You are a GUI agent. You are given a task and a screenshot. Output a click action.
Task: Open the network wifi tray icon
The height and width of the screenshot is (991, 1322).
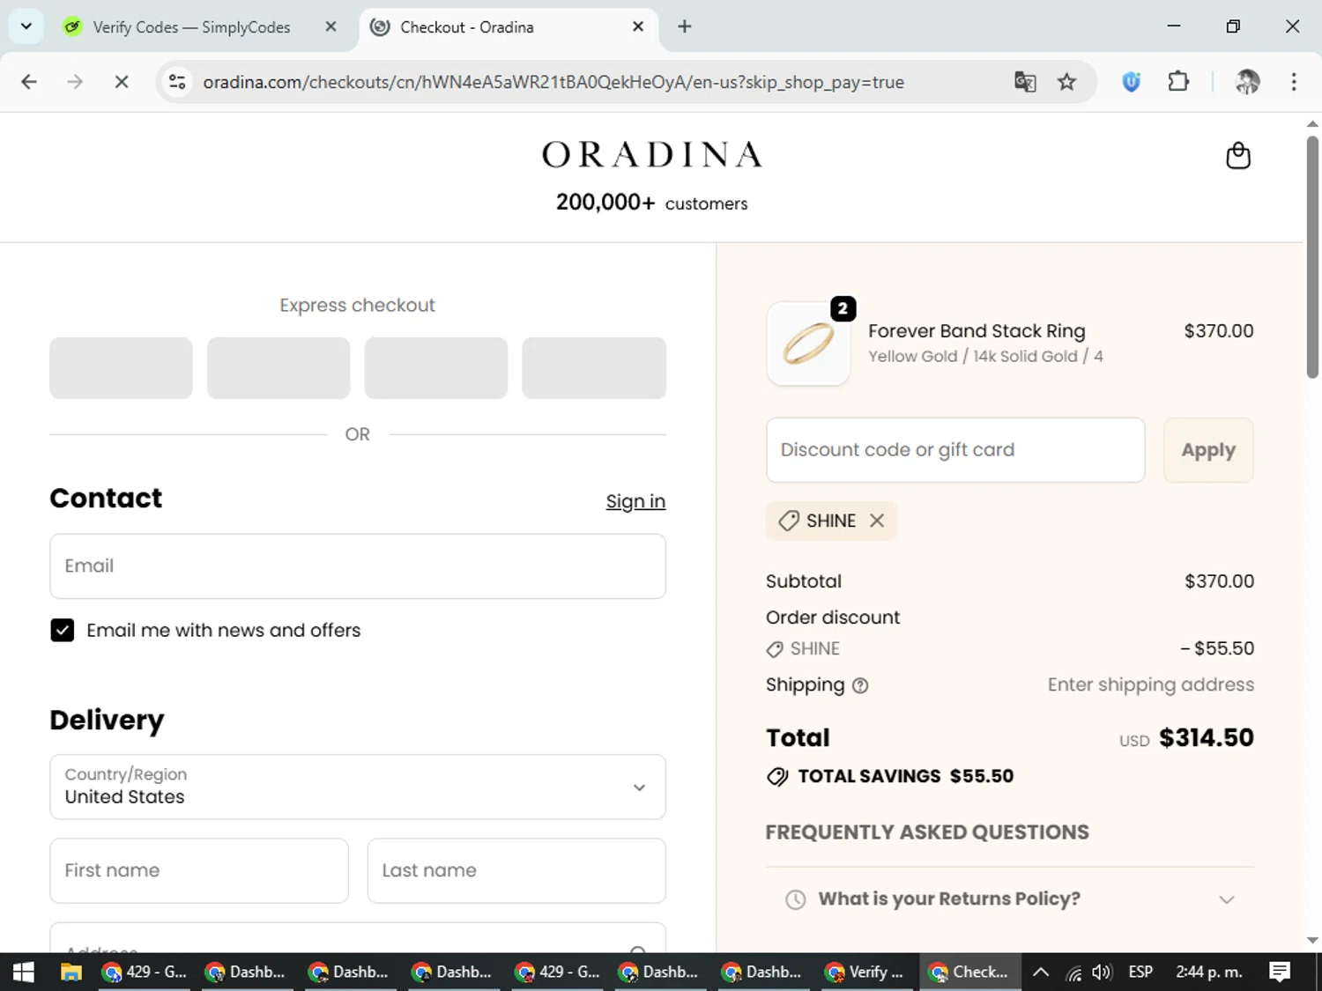(1073, 973)
